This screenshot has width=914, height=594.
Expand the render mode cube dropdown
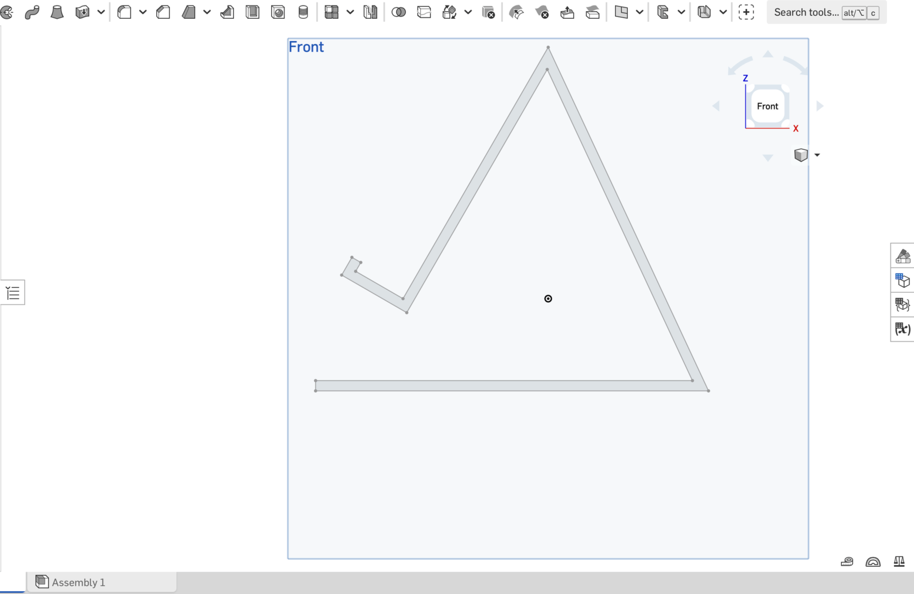[817, 155]
